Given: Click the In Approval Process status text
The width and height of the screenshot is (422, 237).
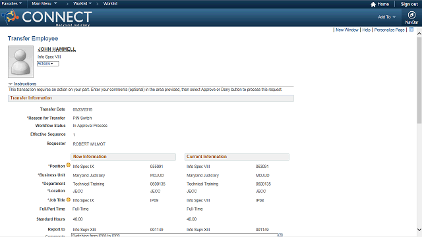Looking at the screenshot, I should 90,126.
